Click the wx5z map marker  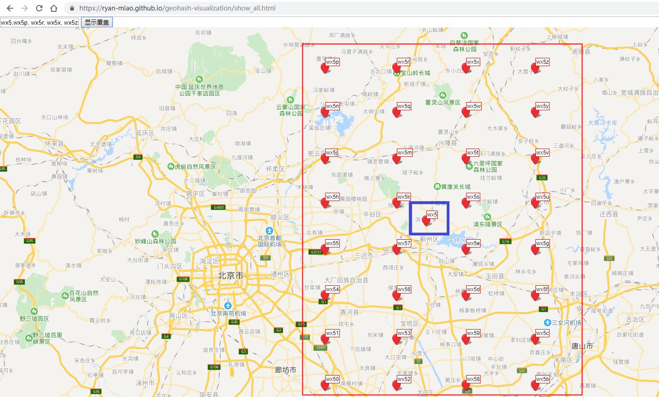tap(535, 68)
